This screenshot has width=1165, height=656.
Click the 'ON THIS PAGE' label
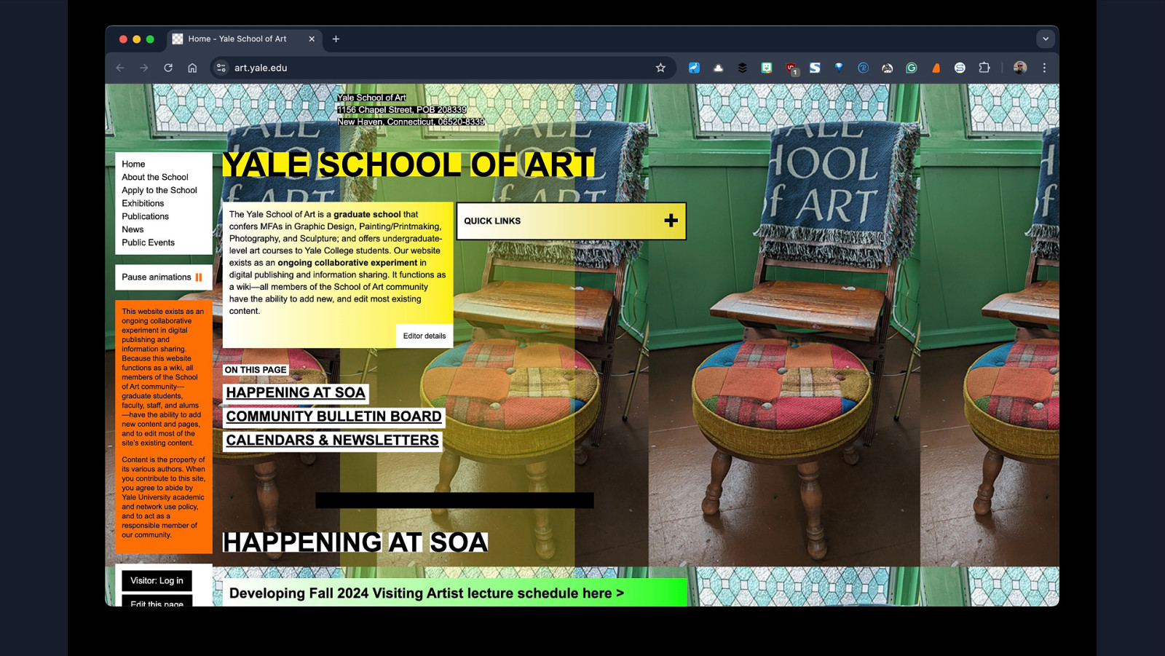click(x=256, y=370)
